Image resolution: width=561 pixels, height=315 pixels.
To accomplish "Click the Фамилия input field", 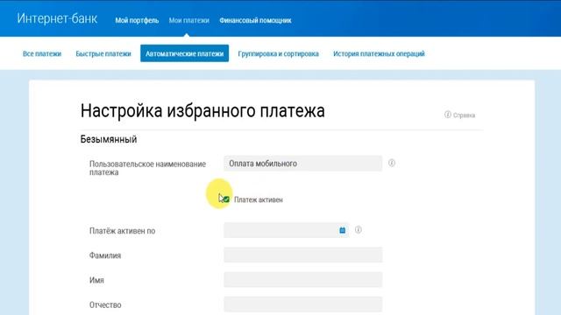I will pyautogui.click(x=302, y=255).
